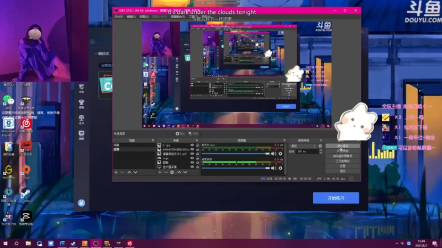Open Wallpaper Engine desktop shortcut

coord(9,127)
